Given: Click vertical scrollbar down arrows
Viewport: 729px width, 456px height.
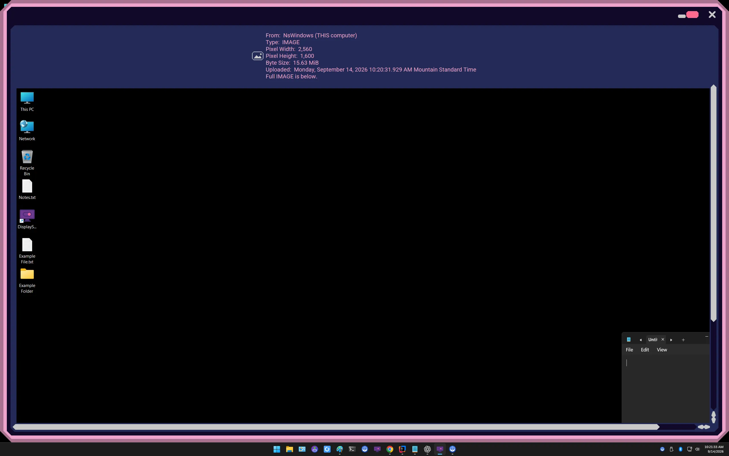Looking at the screenshot, I should [x=713, y=417].
